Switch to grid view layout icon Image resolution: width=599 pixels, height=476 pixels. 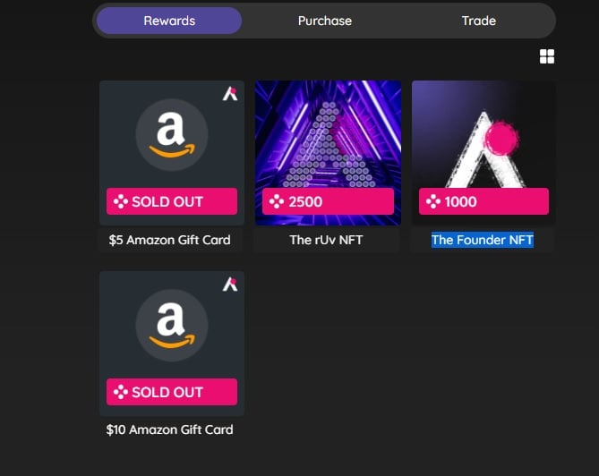coord(547,56)
